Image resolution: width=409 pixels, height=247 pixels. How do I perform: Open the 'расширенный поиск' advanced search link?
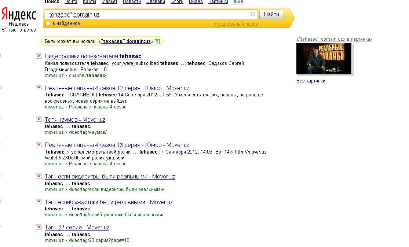point(235,24)
